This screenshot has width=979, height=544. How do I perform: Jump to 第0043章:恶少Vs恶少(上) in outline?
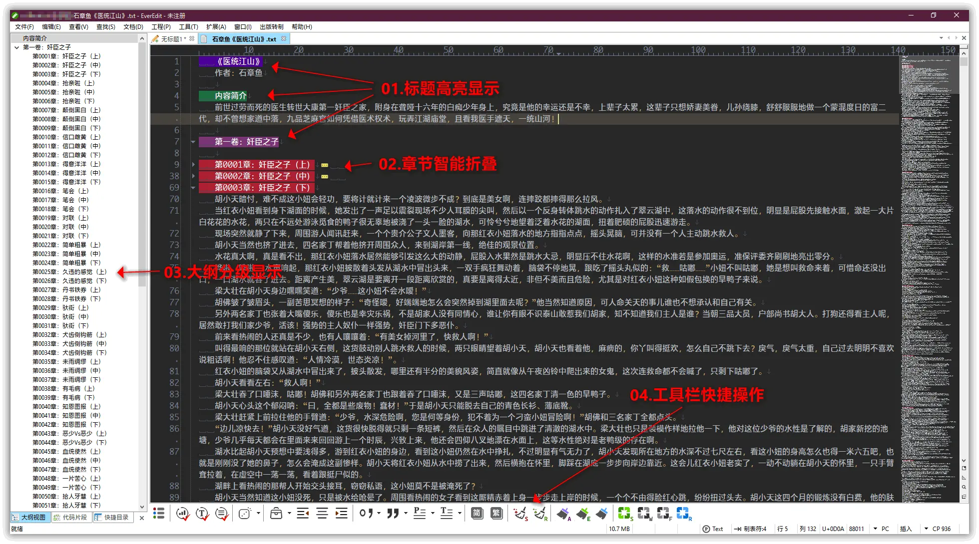point(70,434)
